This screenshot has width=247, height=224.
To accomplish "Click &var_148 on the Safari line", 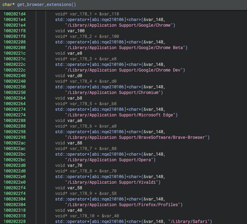I will (153, 221).
